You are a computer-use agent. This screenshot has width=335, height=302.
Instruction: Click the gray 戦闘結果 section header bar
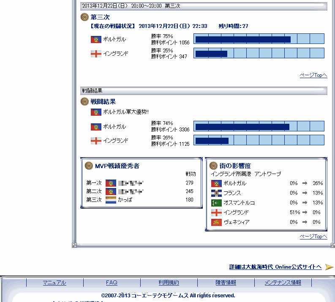click(204, 90)
